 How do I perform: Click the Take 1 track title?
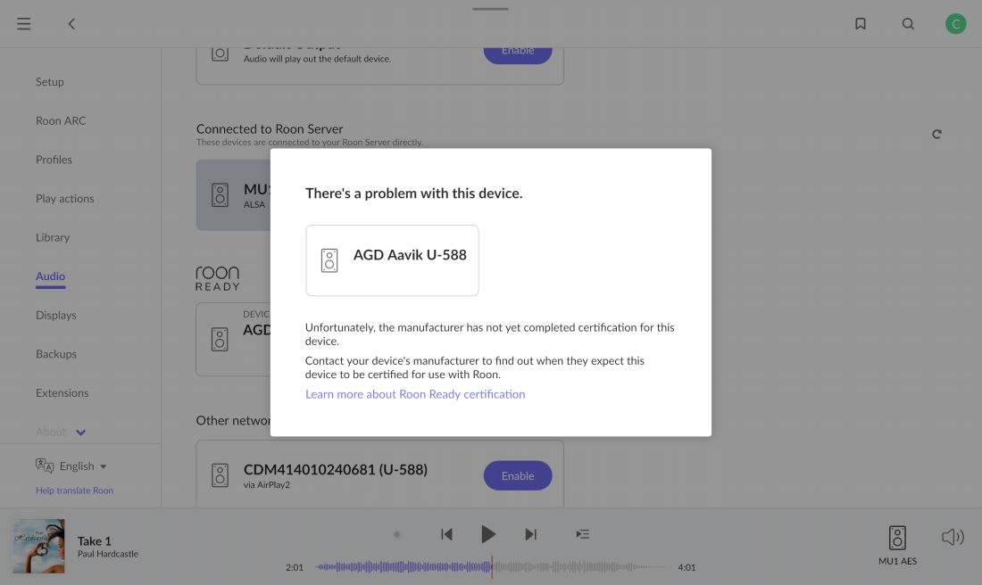(x=94, y=540)
